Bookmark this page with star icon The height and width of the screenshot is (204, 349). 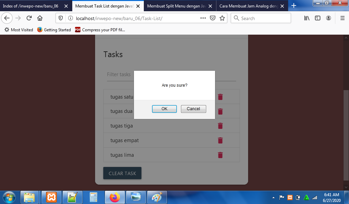tap(222, 18)
